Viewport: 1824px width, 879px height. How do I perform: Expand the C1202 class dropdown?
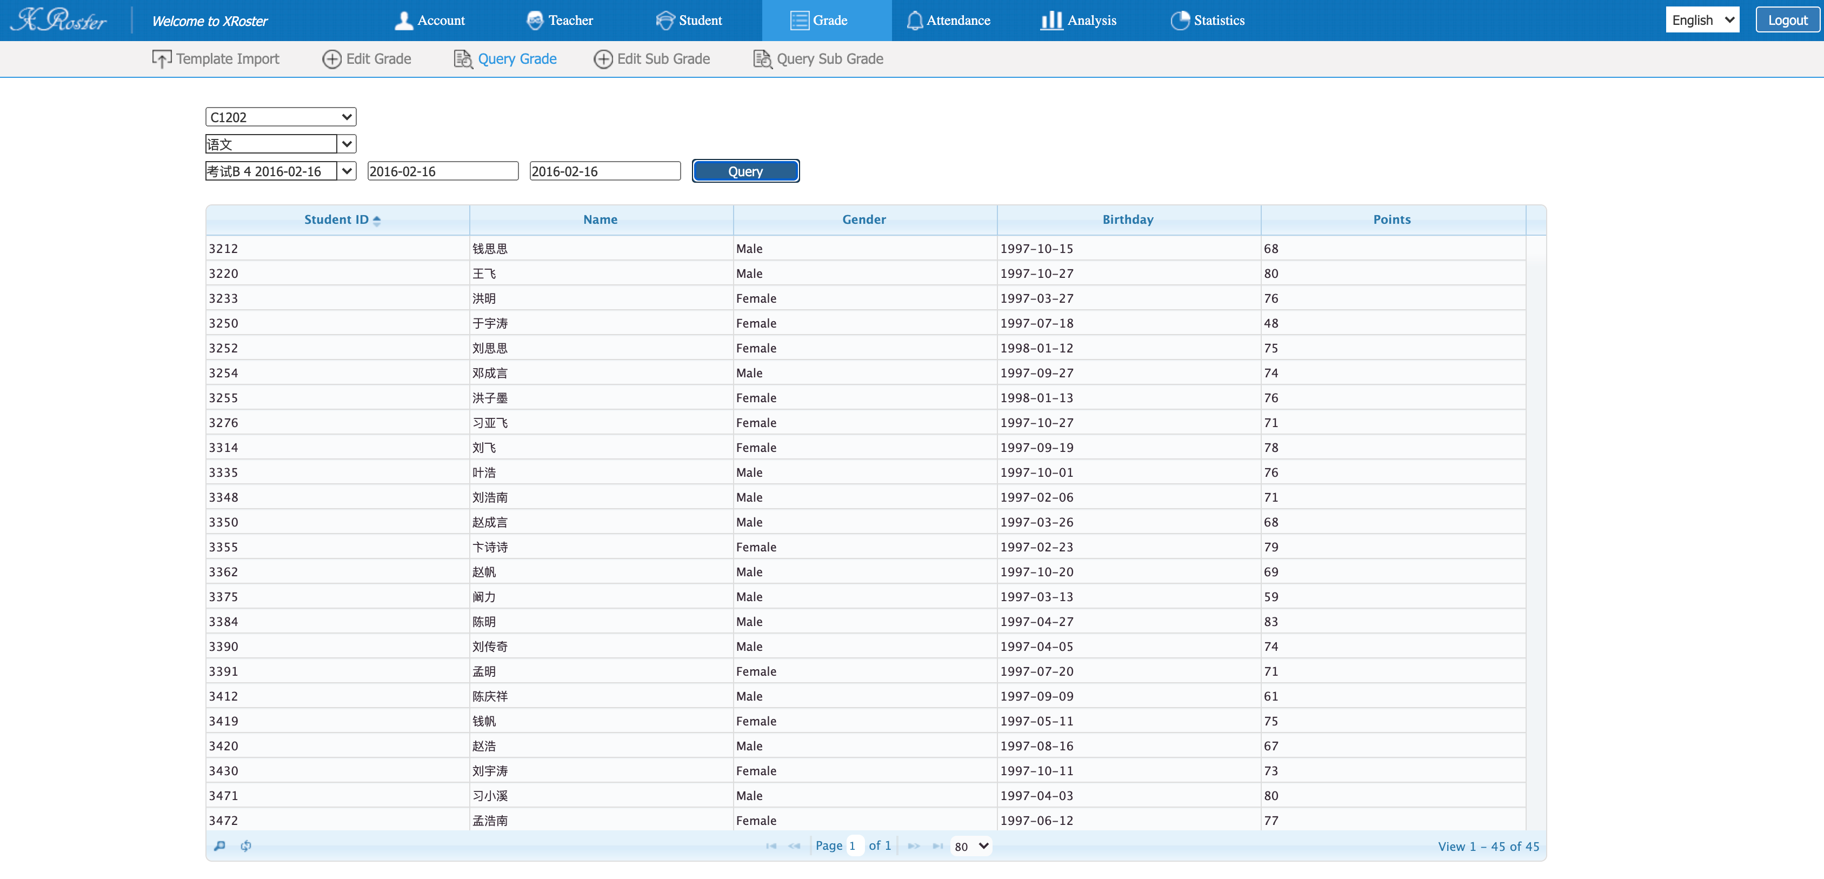click(x=281, y=117)
